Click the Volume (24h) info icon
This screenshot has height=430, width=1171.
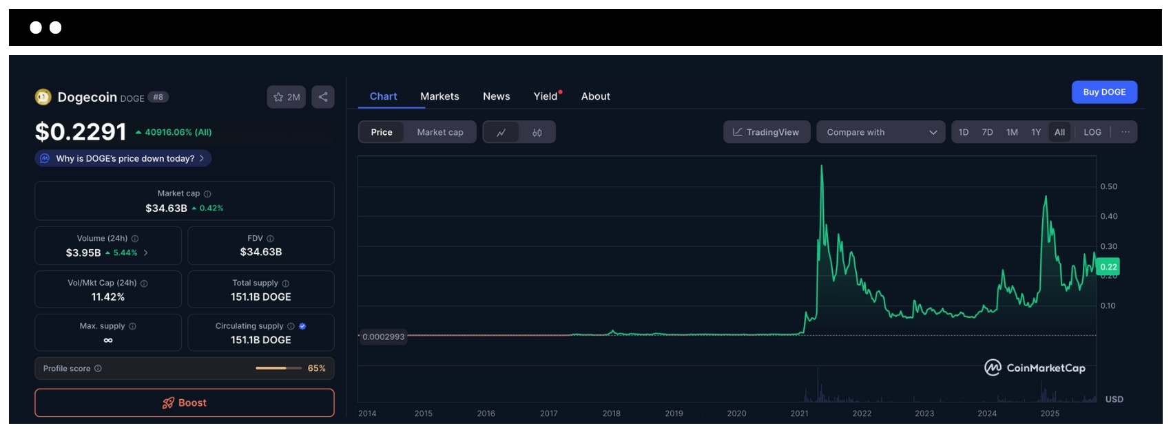[x=135, y=239]
